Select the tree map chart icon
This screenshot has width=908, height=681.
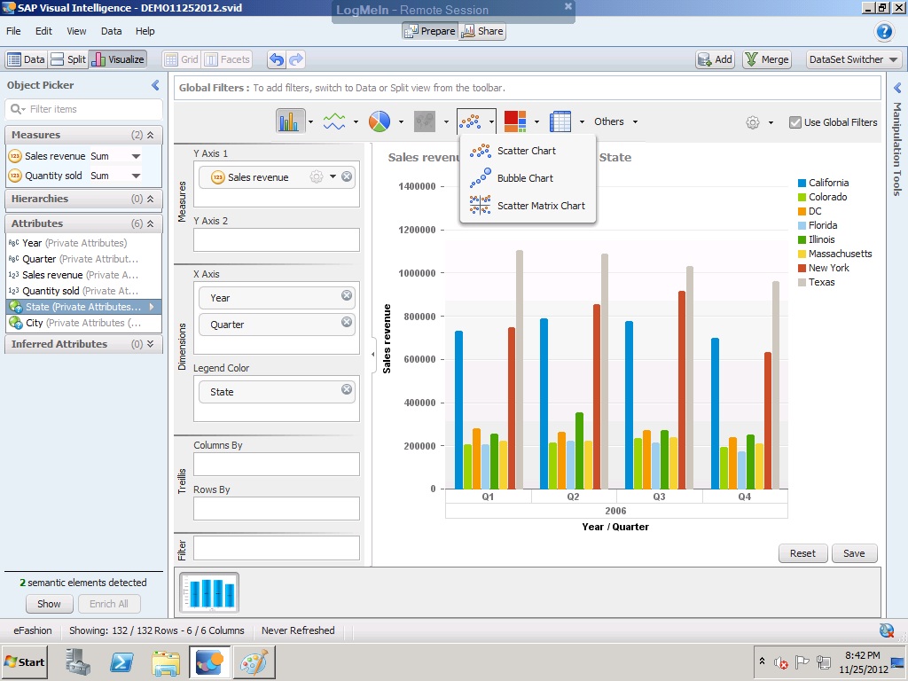click(x=515, y=121)
